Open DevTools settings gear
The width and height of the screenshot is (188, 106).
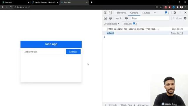point(175,12)
